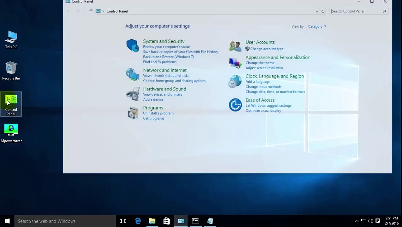Viewport: 402px width, 227px height.
Task: Click Change account type
Action: point(267,49)
